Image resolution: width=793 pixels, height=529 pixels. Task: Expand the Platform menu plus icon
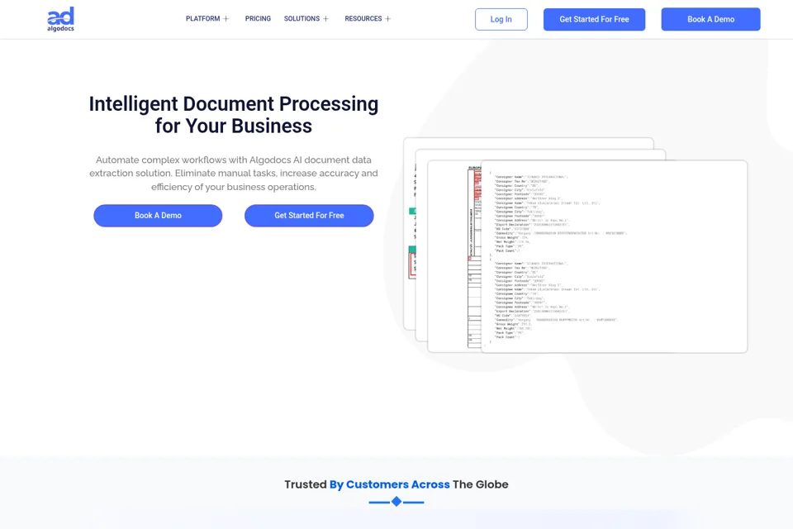(226, 19)
